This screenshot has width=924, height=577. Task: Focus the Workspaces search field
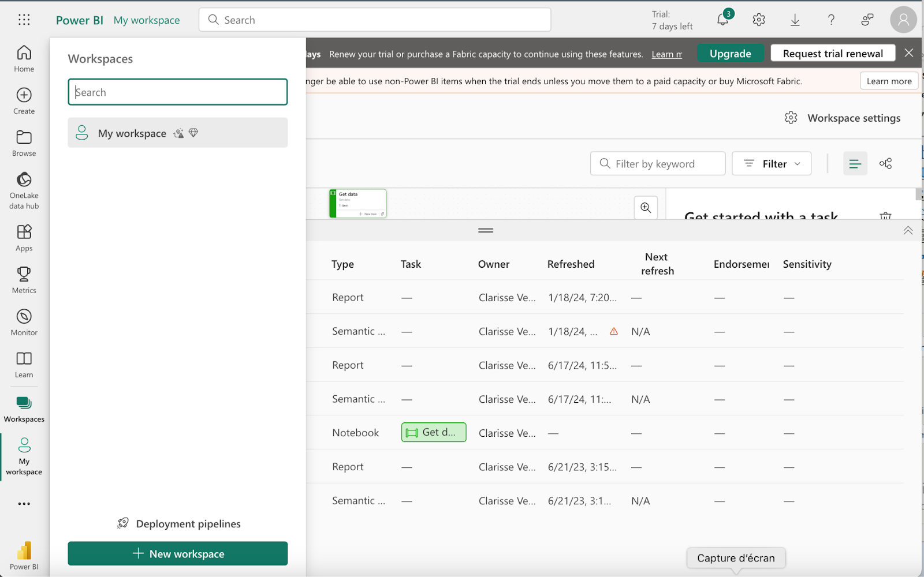tap(178, 92)
